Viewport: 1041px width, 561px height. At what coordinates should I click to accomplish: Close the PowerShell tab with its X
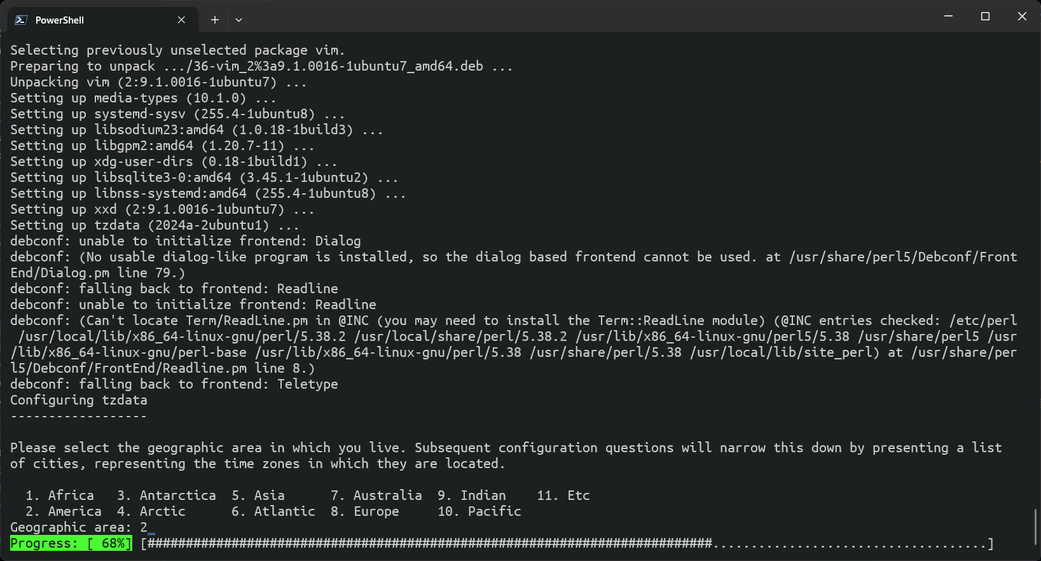pyautogui.click(x=181, y=20)
